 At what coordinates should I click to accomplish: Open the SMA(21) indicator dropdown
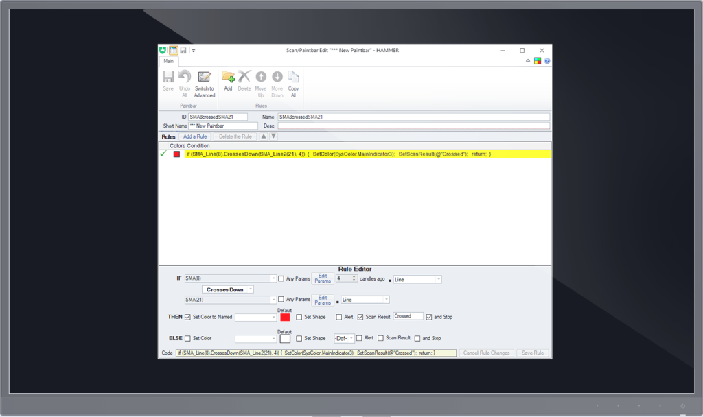pos(273,300)
